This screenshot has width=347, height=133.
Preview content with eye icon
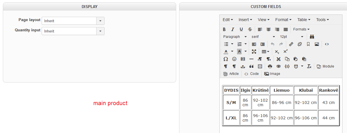click(x=278, y=66)
